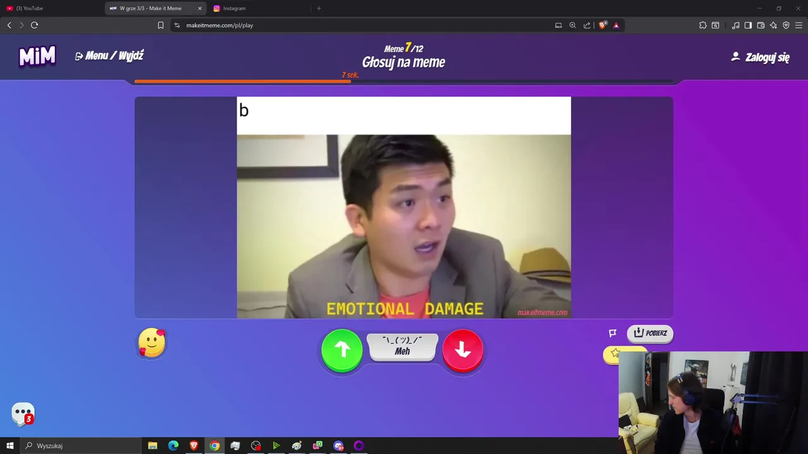Open the tab search icon in toolbar
The image size is (808, 454).
coord(715,25)
